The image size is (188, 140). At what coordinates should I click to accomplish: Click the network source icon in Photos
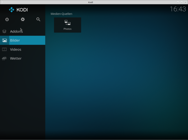click(68, 23)
